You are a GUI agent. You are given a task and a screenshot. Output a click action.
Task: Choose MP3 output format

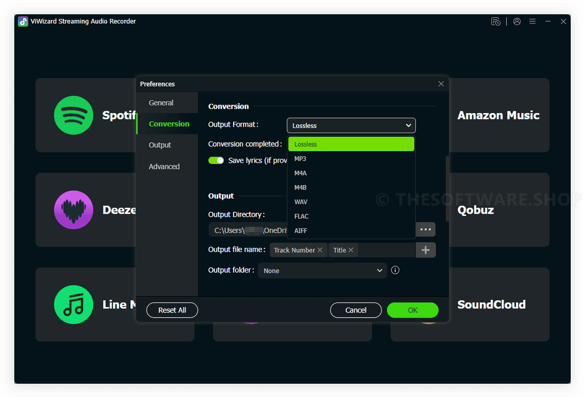coord(351,159)
